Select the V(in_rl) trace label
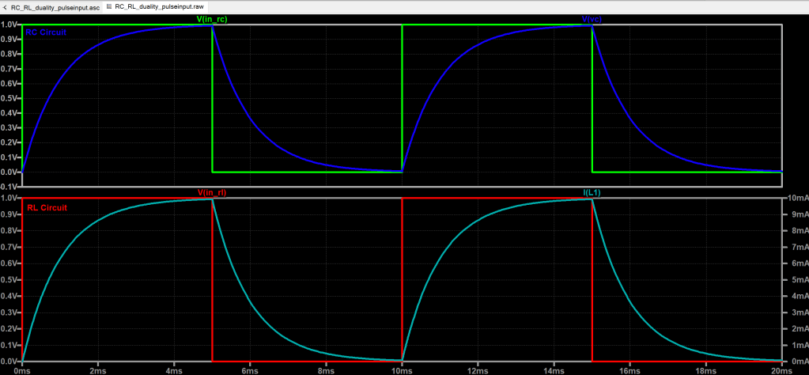Viewport: 809px width, 375px height. (212, 192)
